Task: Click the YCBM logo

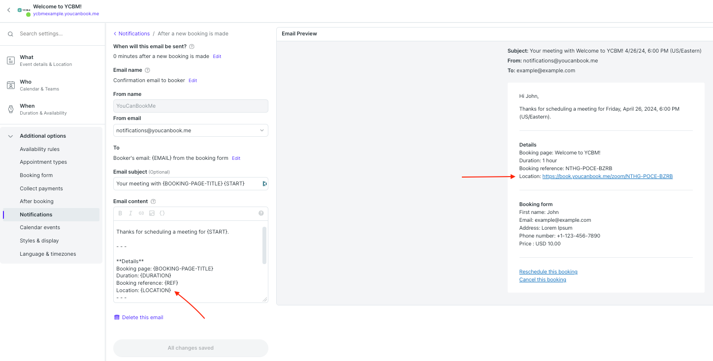Action: 23,10
